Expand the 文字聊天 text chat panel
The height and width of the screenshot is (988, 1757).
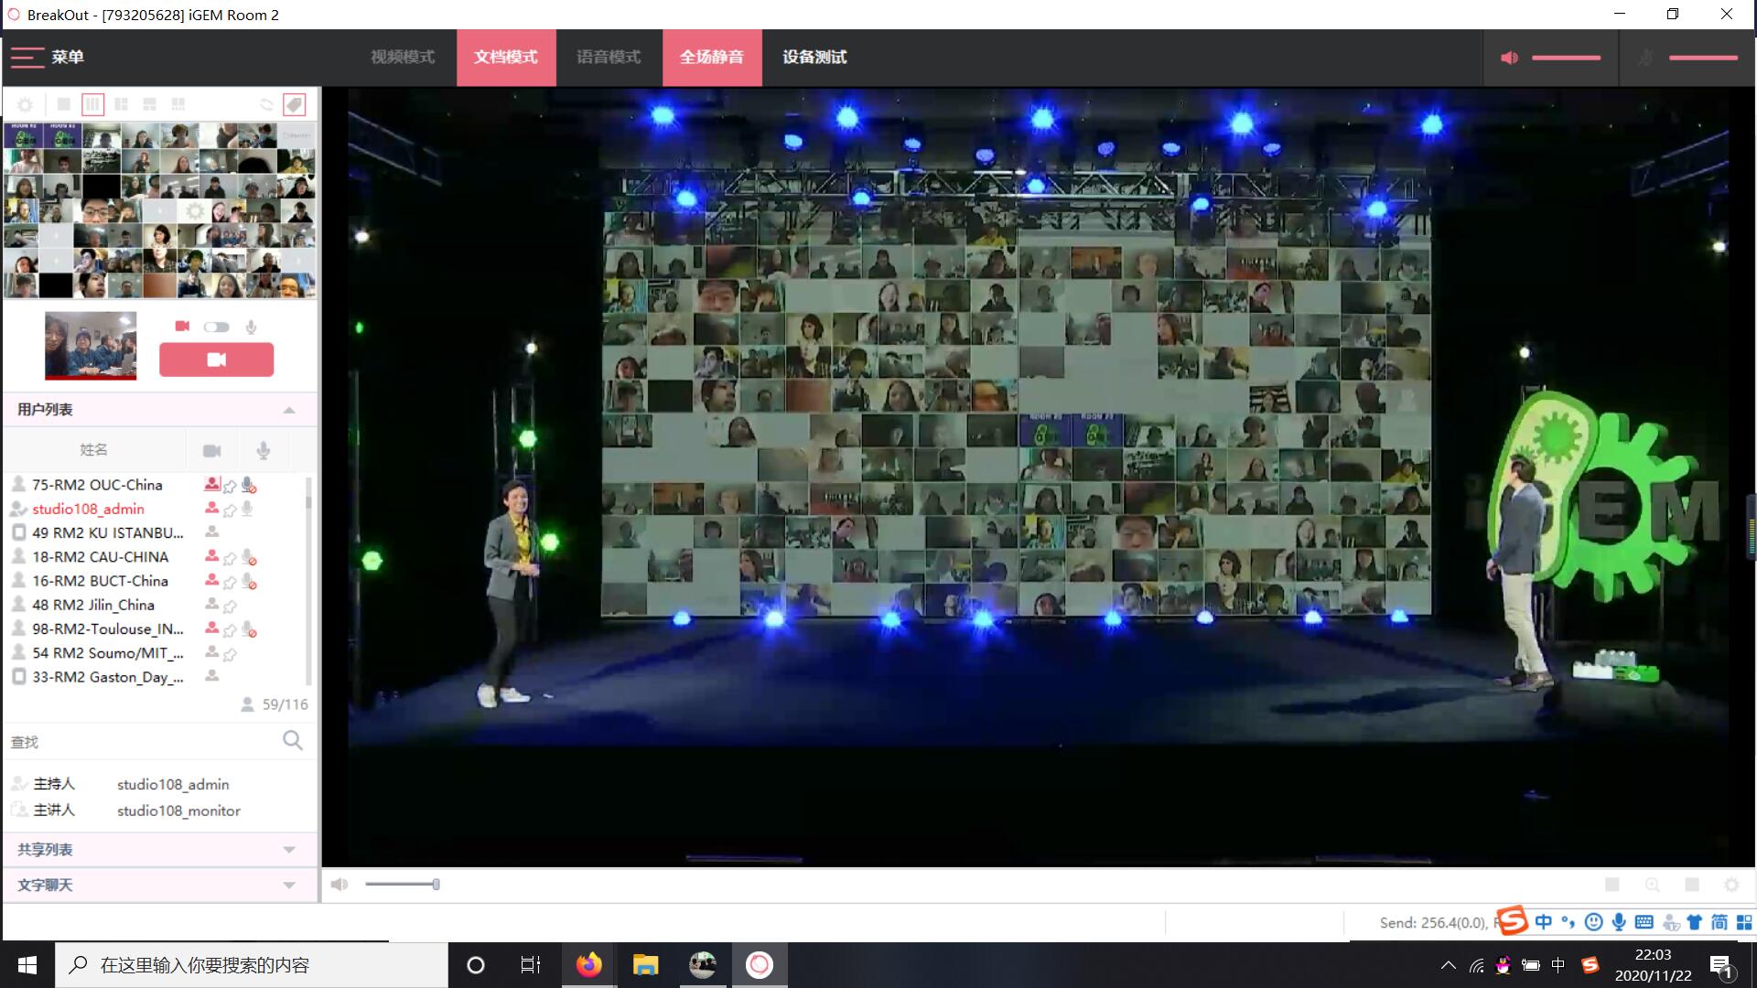tap(289, 885)
